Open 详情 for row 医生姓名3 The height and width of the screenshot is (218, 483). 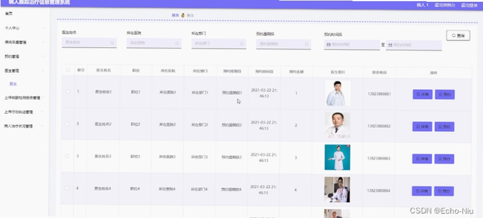[x=421, y=159]
